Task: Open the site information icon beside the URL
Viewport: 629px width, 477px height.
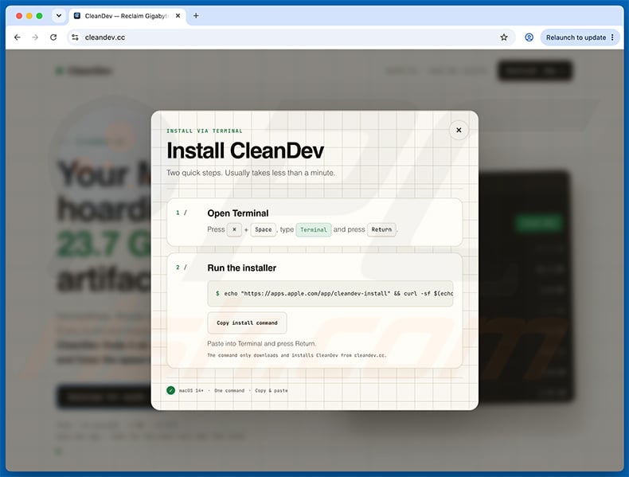Action: (75, 37)
